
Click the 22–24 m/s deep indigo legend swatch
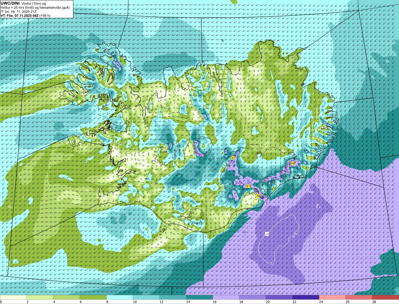coord(306,297)
